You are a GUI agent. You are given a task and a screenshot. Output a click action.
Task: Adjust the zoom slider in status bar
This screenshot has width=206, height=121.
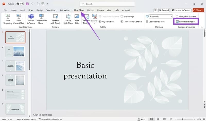183,119
